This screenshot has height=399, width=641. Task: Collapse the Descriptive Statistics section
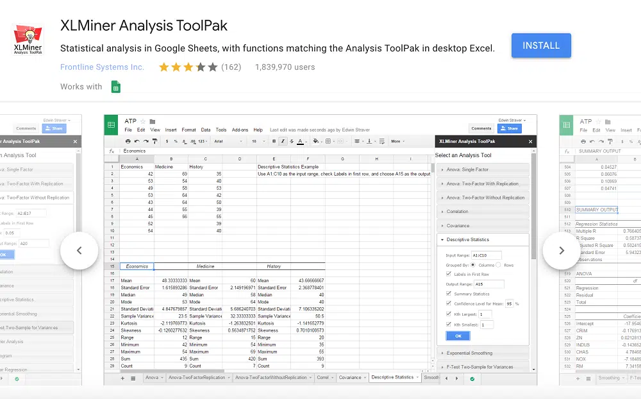pyautogui.click(x=483, y=240)
